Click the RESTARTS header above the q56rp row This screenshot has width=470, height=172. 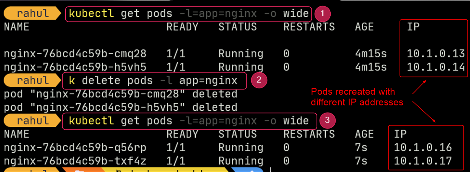pos(309,134)
